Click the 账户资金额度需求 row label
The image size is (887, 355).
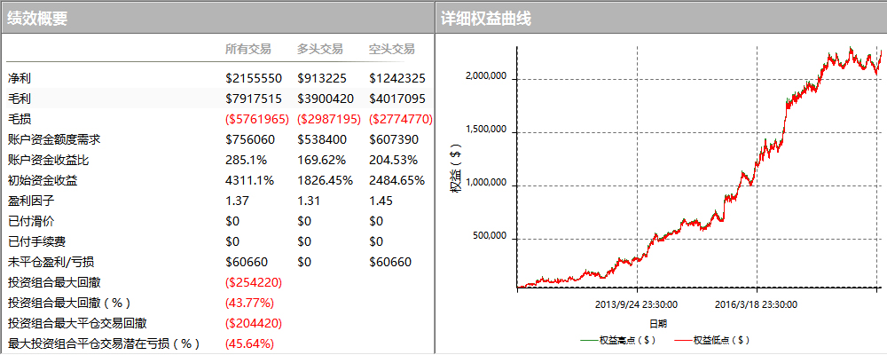tap(54, 139)
